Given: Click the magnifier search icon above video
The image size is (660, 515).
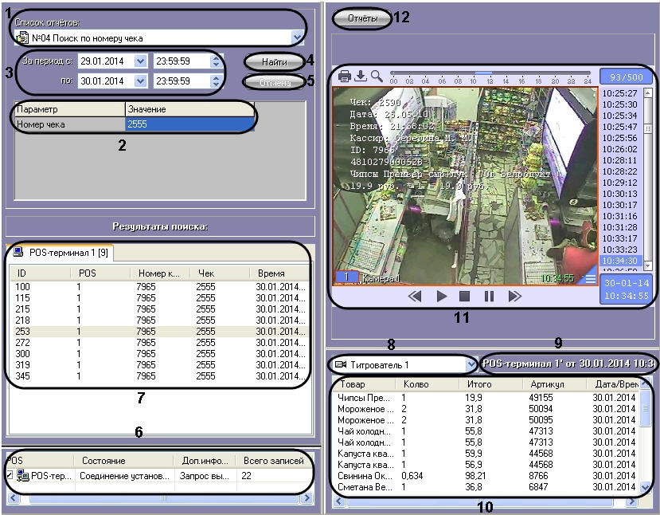Looking at the screenshot, I should tap(377, 77).
